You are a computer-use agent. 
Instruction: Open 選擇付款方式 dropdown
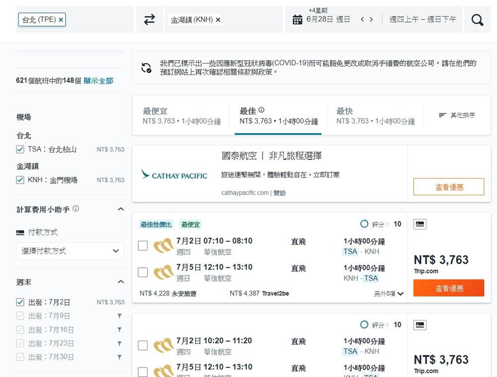click(x=70, y=251)
